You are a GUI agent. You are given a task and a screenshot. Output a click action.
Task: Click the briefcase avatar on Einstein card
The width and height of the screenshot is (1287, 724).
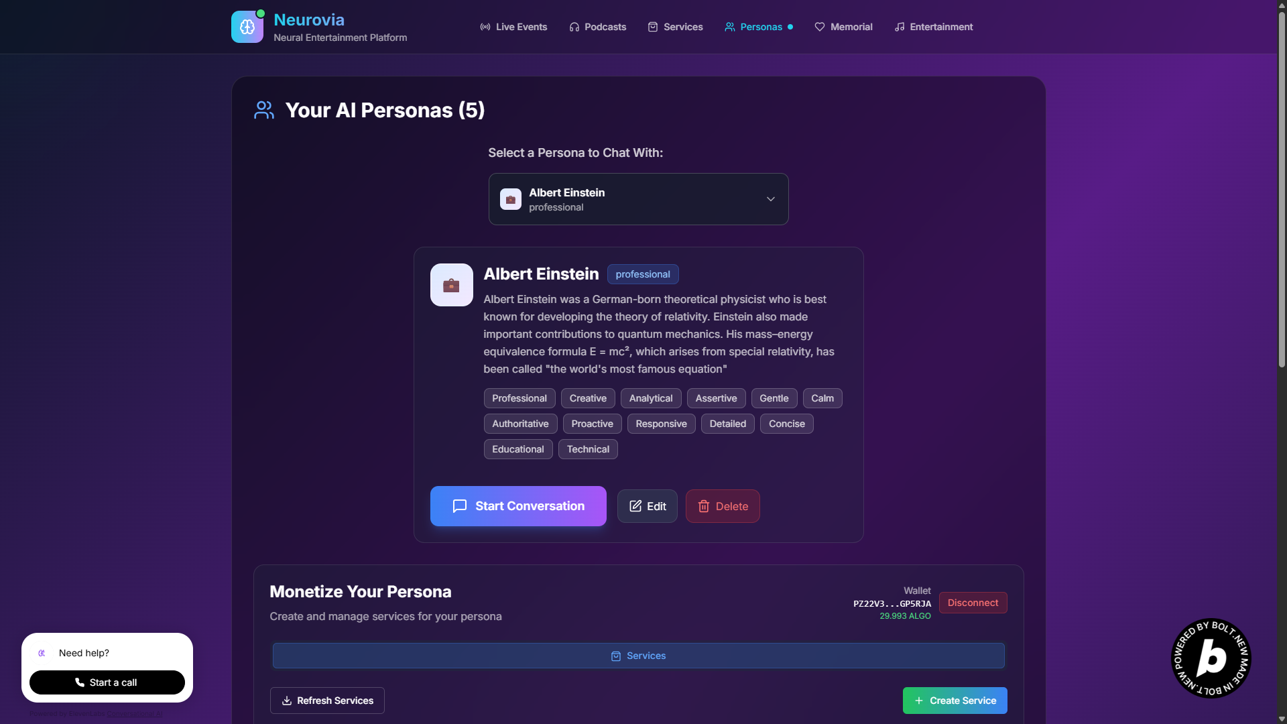[x=451, y=285]
